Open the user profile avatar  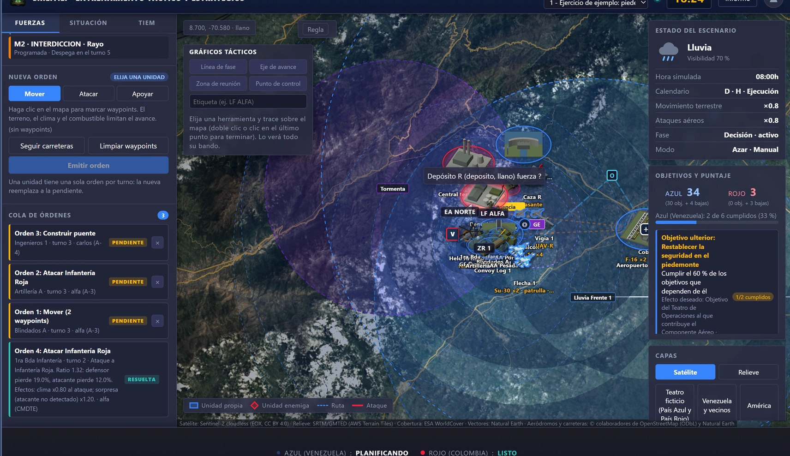773,2
